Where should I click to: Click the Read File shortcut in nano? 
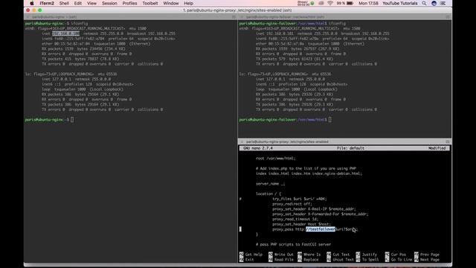pyautogui.click(x=281, y=260)
